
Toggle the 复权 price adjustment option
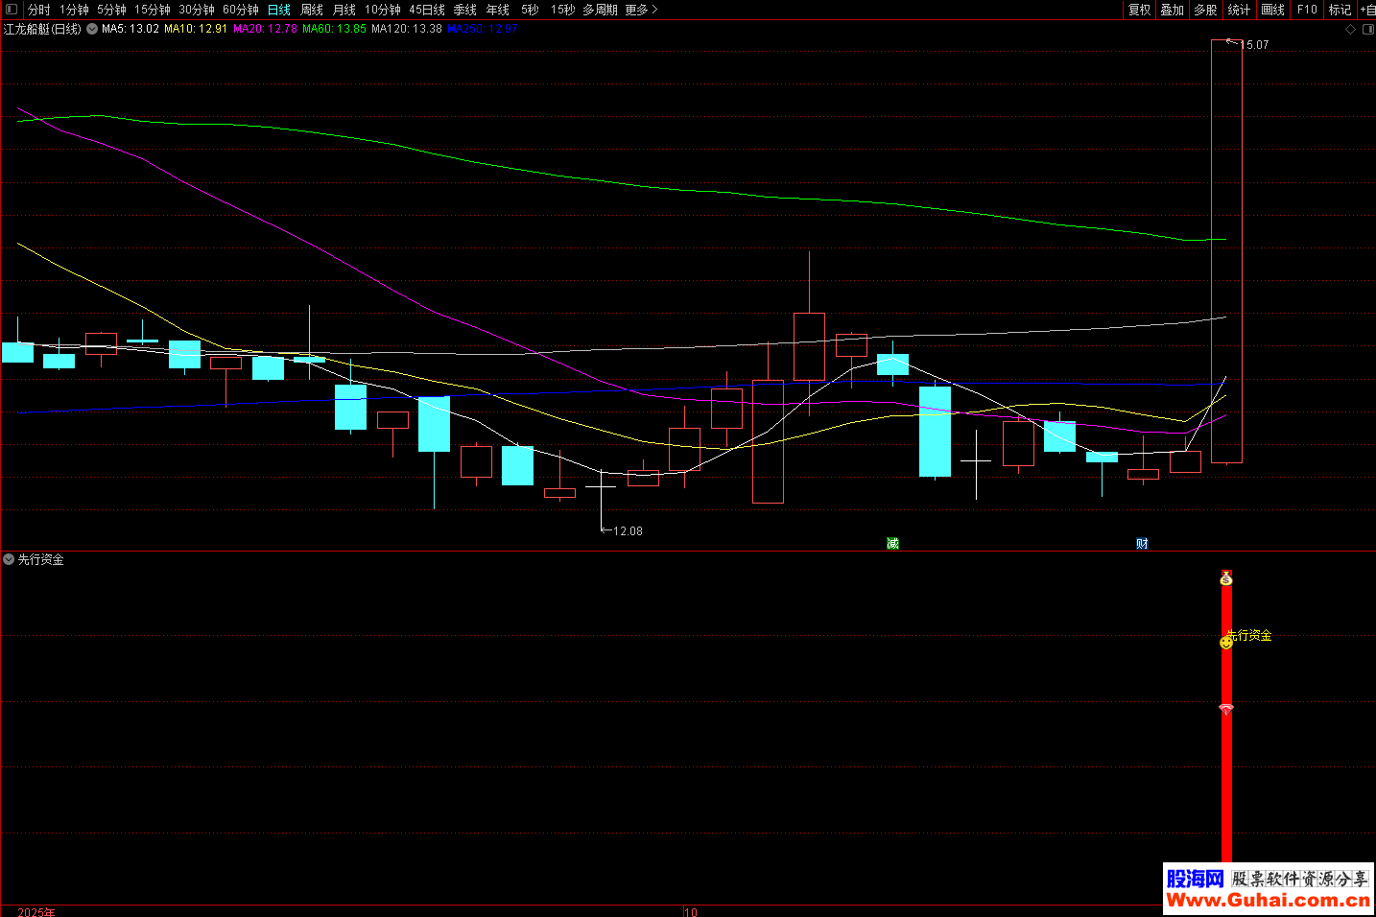click(1139, 10)
